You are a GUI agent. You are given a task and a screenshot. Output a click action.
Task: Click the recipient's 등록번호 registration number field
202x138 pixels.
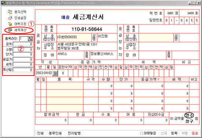169,29
